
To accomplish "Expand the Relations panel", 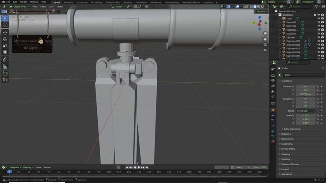I will [x=286, y=134].
